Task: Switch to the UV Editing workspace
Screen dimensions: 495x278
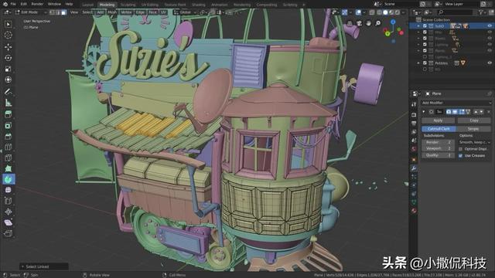Action: point(150,5)
